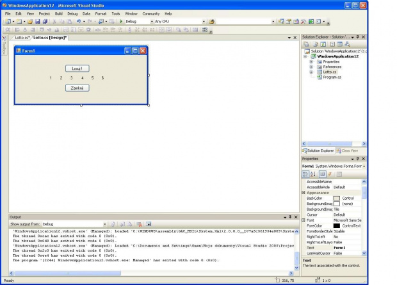This screenshot has height=285, width=397.
Task: Select the WindowsApplication12 project node
Action: (338, 56)
